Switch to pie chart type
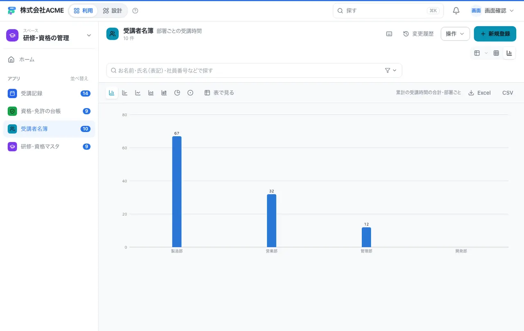Viewport: 524px width, 331px height. pyautogui.click(x=177, y=93)
